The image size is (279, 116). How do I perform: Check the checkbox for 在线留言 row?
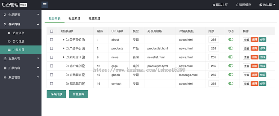51,75
